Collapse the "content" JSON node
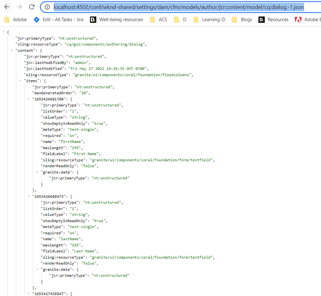 pos(12,50)
